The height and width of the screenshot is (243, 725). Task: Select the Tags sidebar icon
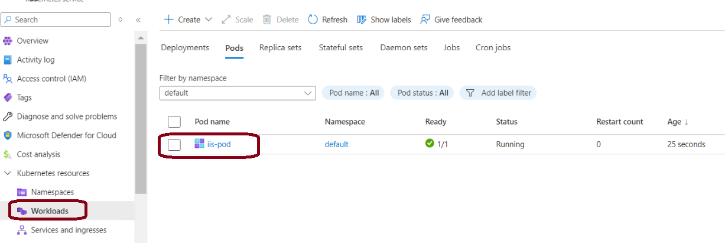pyautogui.click(x=8, y=98)
